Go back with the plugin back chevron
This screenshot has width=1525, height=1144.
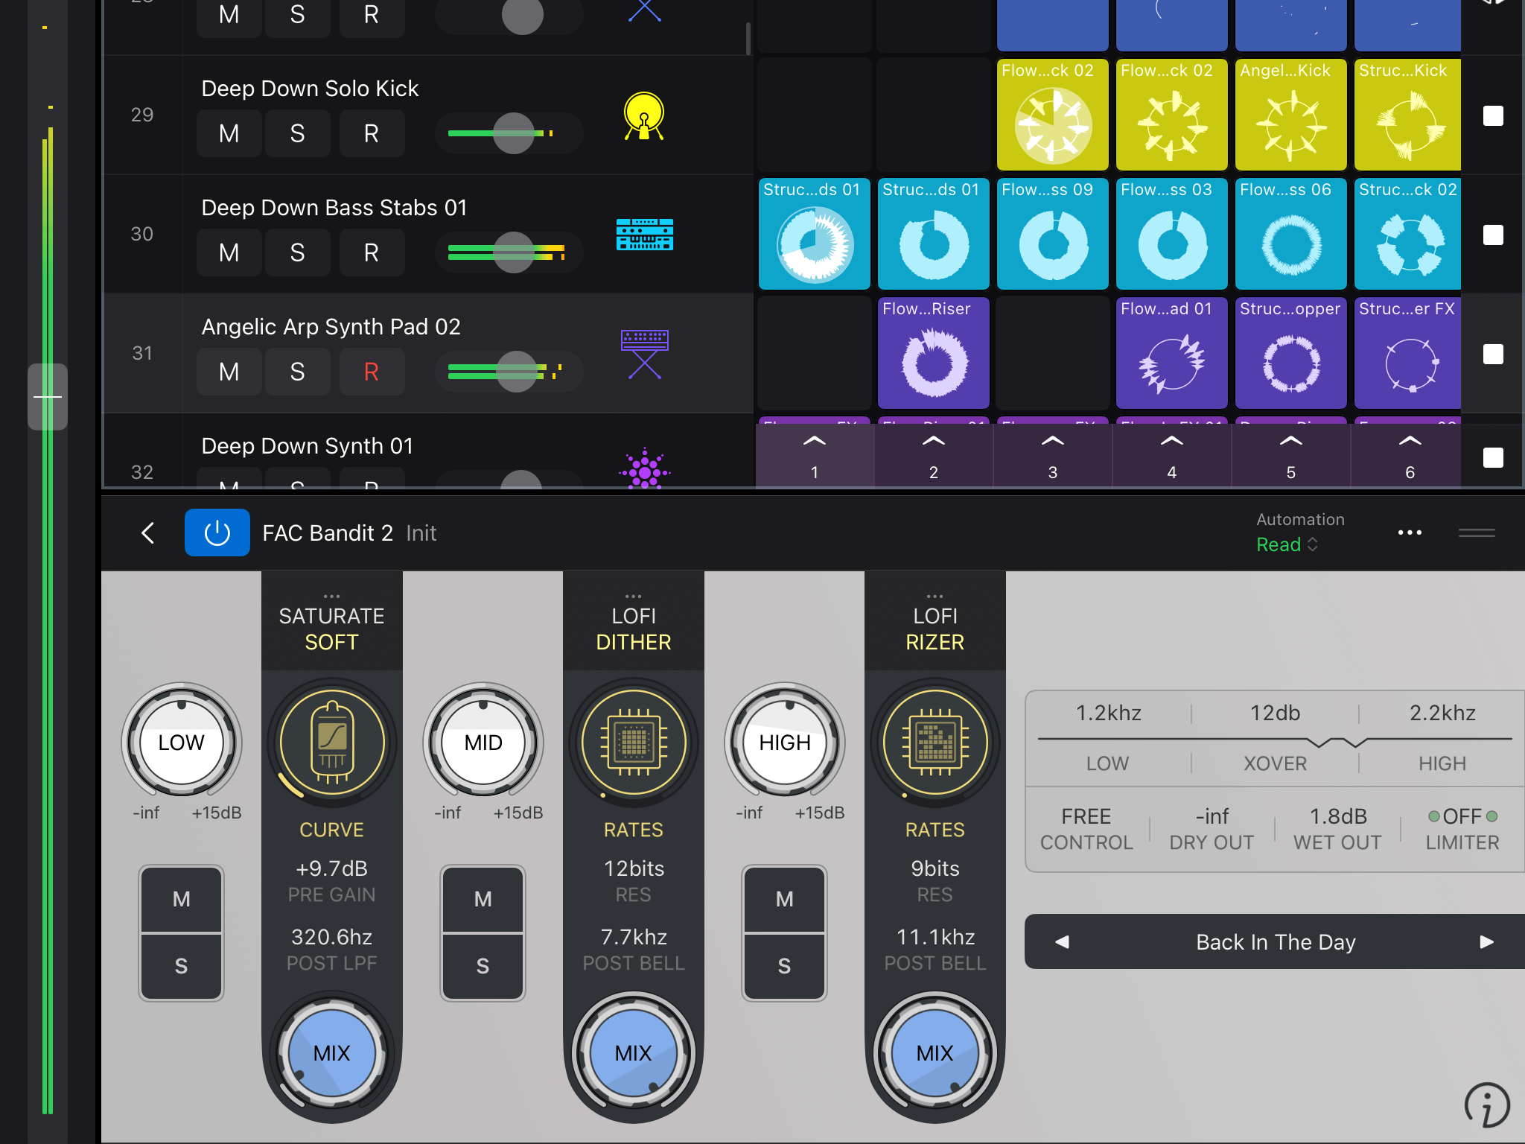coord(148,533)
